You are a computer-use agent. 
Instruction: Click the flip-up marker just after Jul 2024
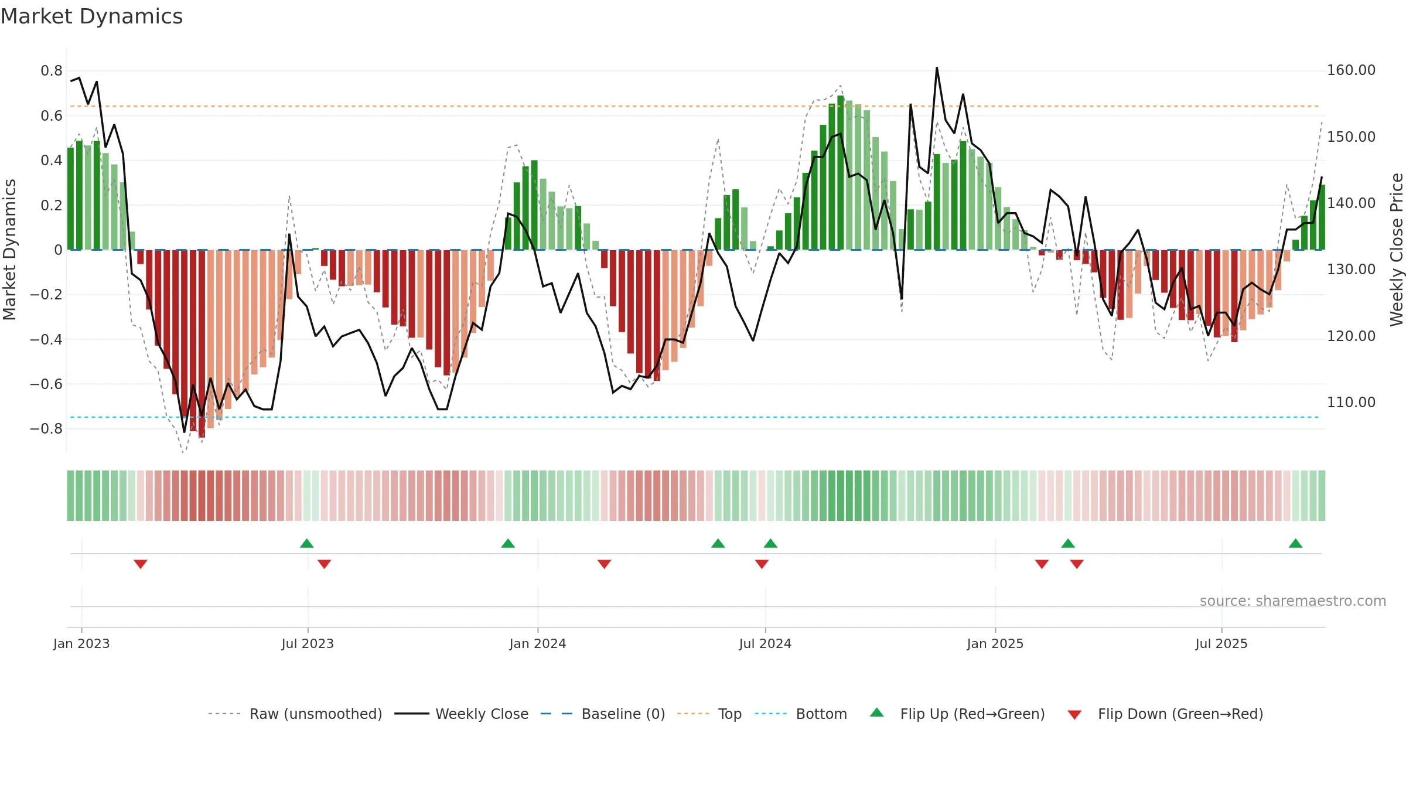[x=770, y=543]
